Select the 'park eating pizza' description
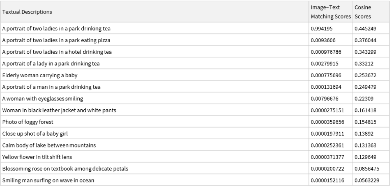 57,40
